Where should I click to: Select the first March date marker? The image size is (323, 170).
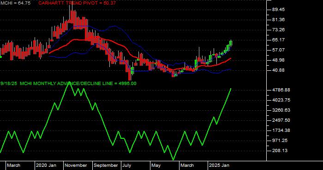13,165
